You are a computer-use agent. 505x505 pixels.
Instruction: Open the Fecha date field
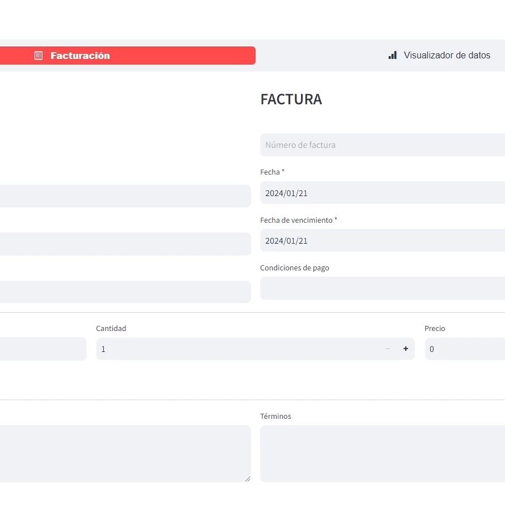click(x=383, y=193)
